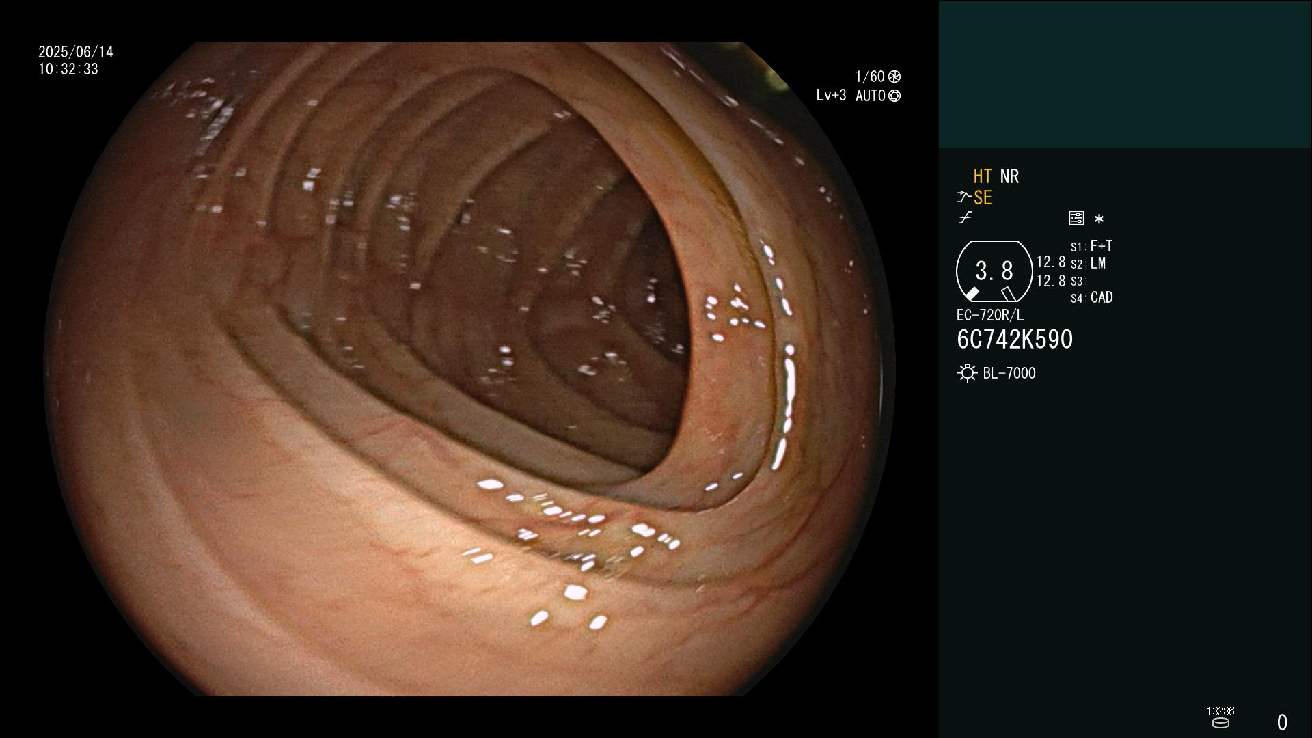This screenshot has height=738, width=1312.
Task: Click the serial number 6C742K590
Action: pyautogui.click(x=1015, y=340)
